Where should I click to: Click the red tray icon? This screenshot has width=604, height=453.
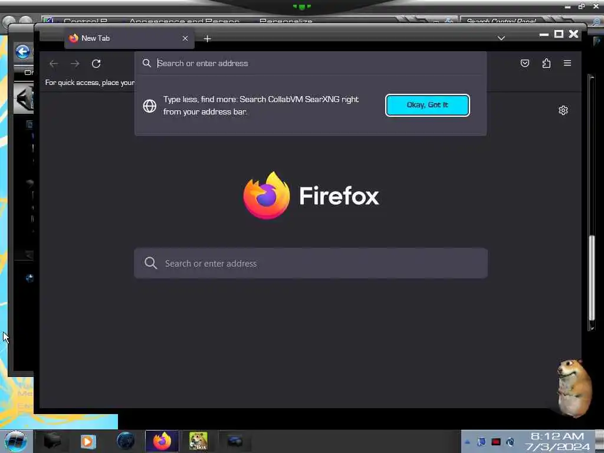(496, 442)
